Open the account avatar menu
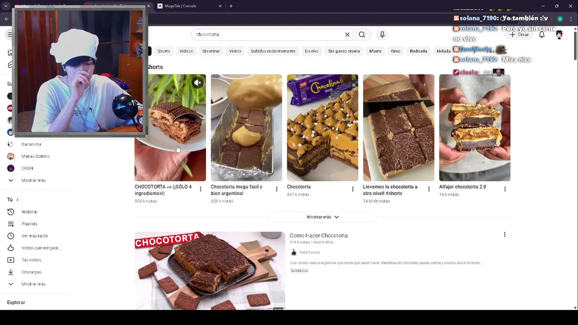 [559, 34]
